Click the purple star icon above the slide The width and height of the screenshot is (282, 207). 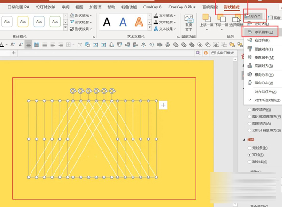point(198,53)
